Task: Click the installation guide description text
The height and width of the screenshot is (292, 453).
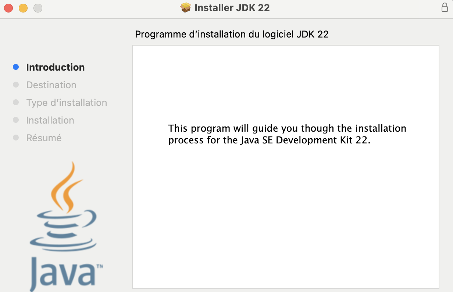Action: pyautogui.click(x=287, y=134)
